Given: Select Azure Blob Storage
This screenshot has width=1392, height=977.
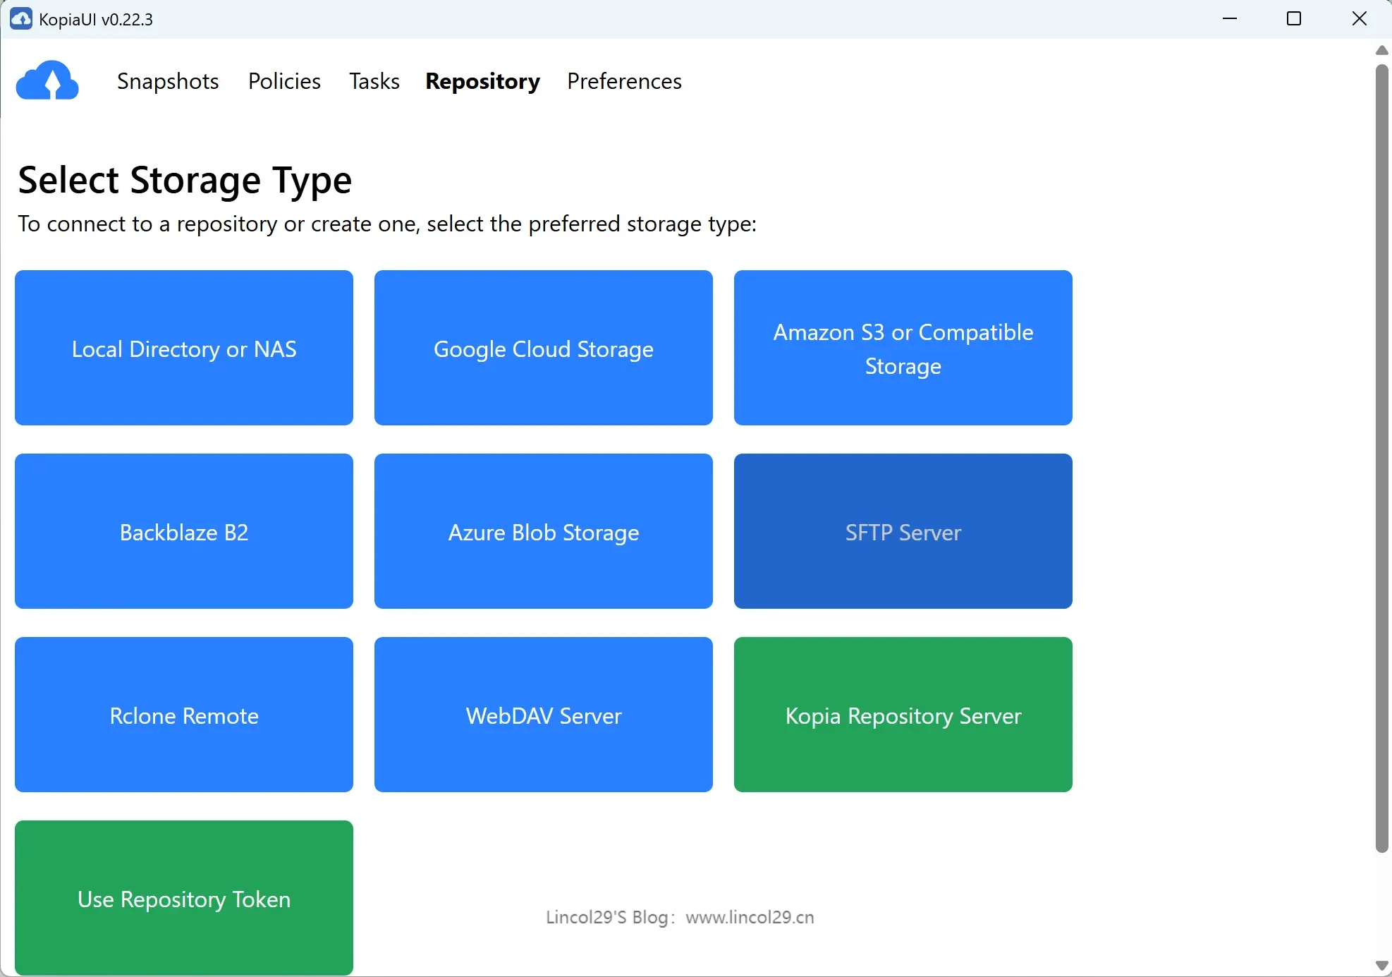Looking at the screenshot, I should click(x=543, y=531).
